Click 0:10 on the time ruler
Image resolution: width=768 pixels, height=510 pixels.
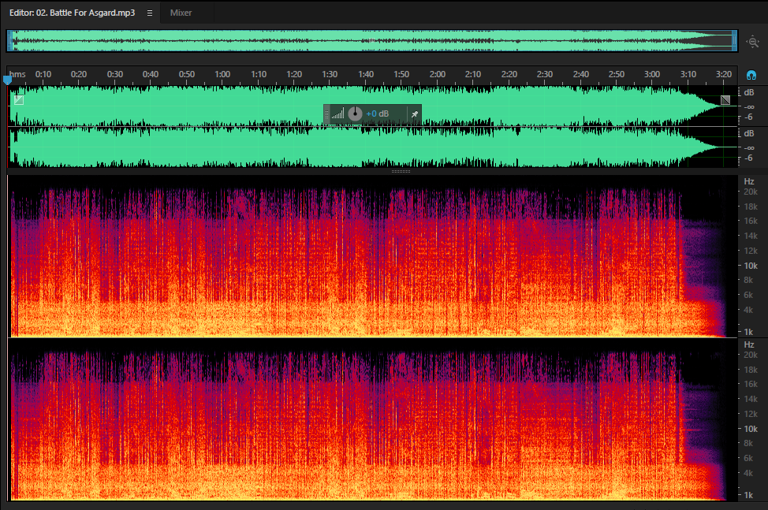click(x=43, y=74)
